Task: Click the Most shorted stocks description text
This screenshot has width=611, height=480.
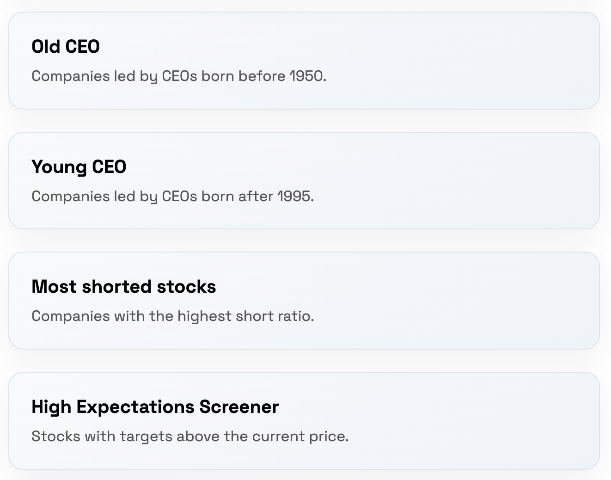Action: click(173, 316)
